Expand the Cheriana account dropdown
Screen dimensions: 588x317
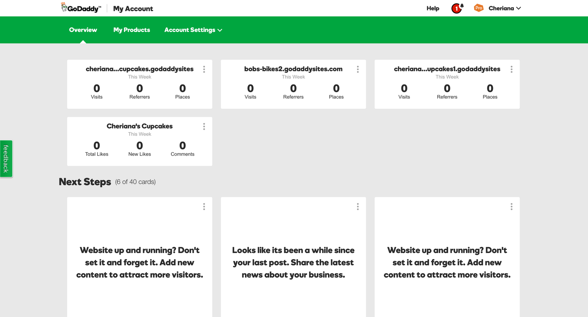(505, 8)
